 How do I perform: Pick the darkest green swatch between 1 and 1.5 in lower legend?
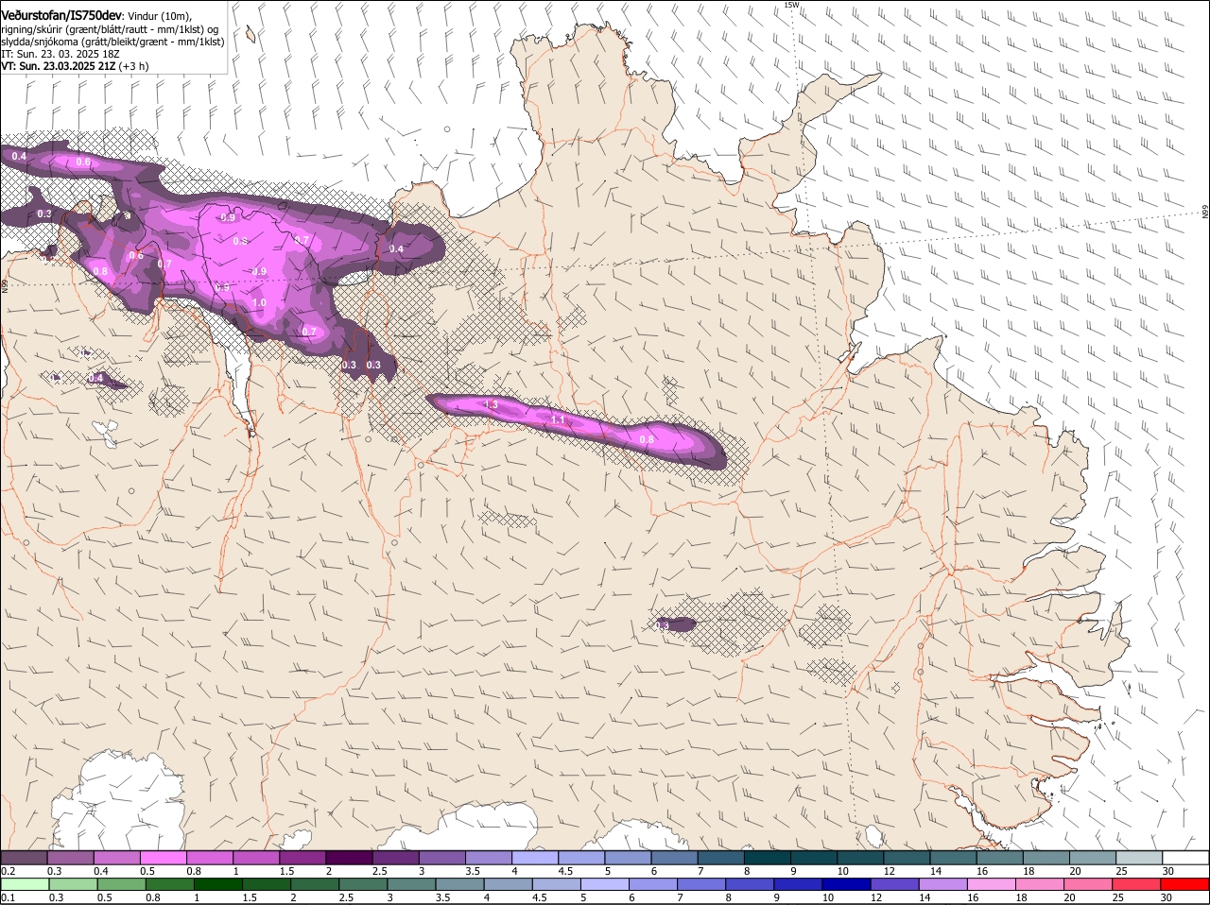pos(218,884)
